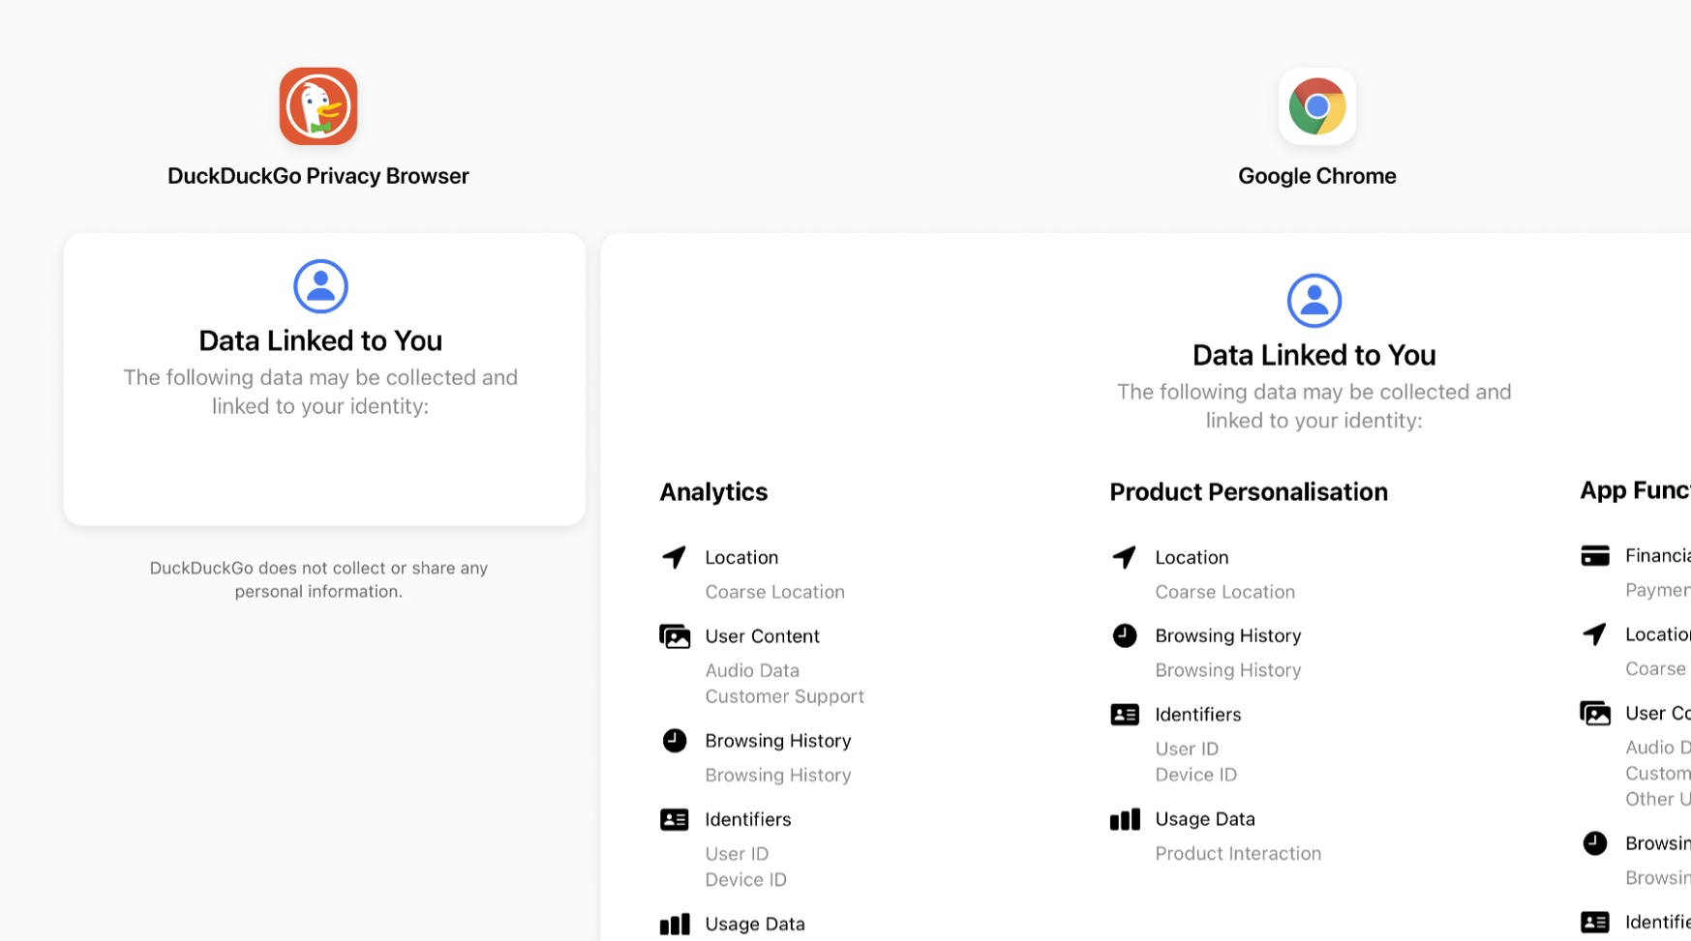Click "Customer Support" under User Content
1691x941 pixels.
(784, 696)
